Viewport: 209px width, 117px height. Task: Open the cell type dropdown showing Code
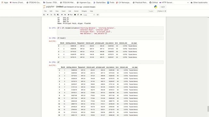(x=89, y=15)
